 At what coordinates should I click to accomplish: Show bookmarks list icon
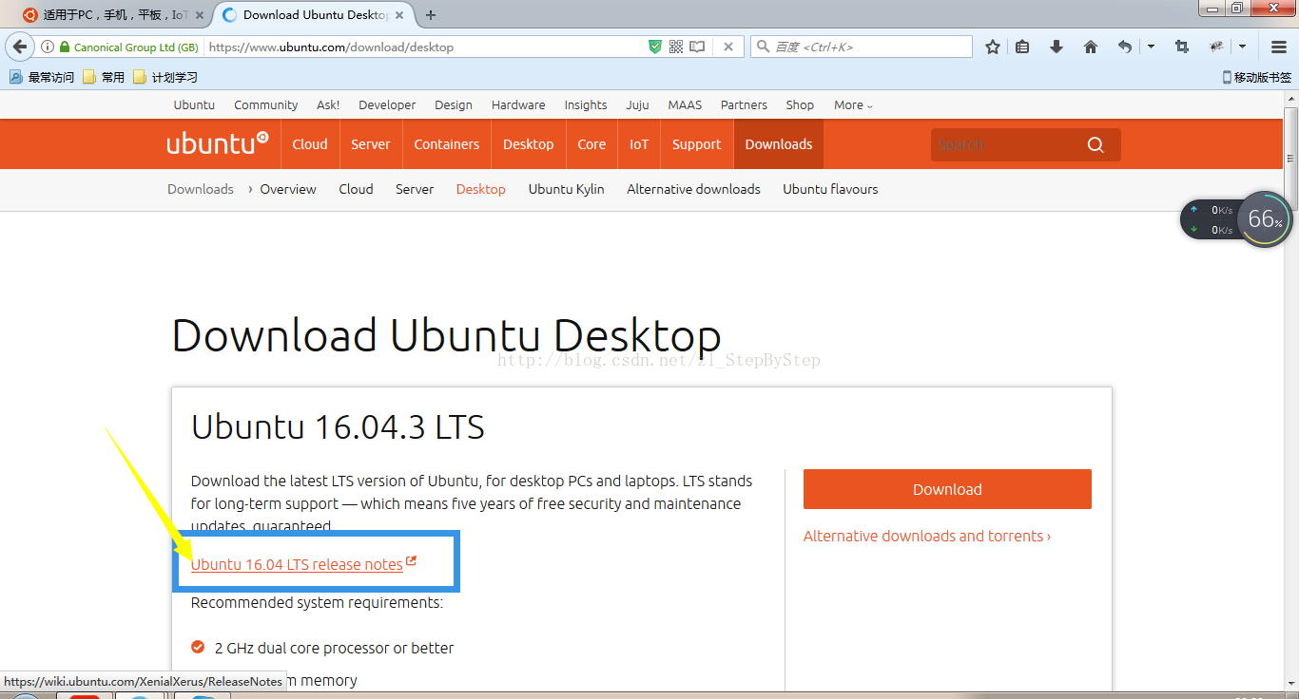pyautogui.click(x=1022, y=47)
